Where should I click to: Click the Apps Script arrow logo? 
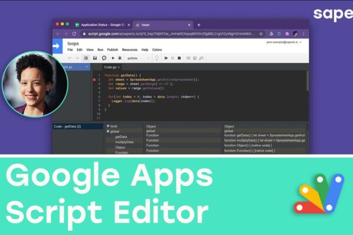tap(57, 46)
